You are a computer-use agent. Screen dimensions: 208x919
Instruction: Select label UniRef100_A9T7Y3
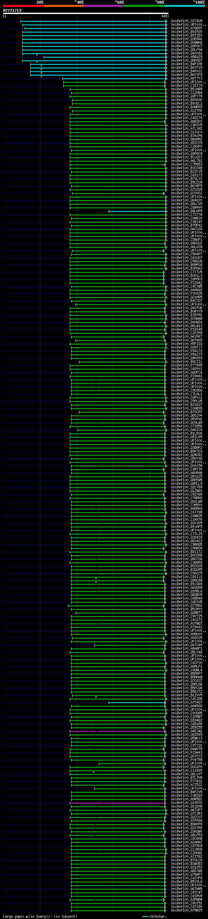tap(186, 79)
